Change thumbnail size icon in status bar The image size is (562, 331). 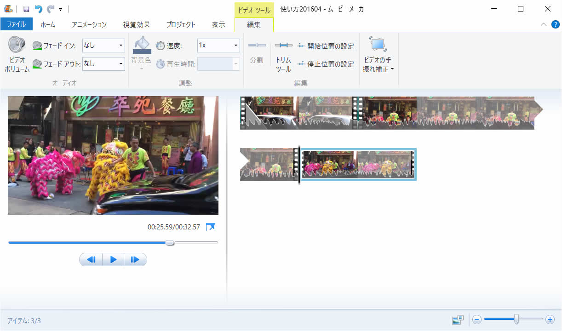pyautogui.click(x=457, y=320)
